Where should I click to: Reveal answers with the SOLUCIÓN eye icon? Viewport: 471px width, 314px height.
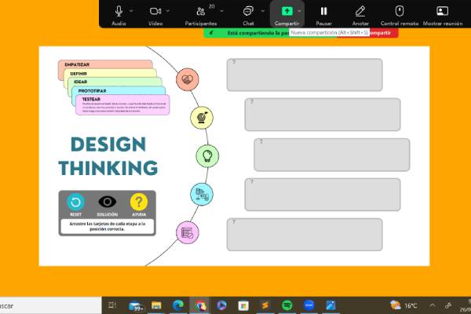(x=107, y=202)
